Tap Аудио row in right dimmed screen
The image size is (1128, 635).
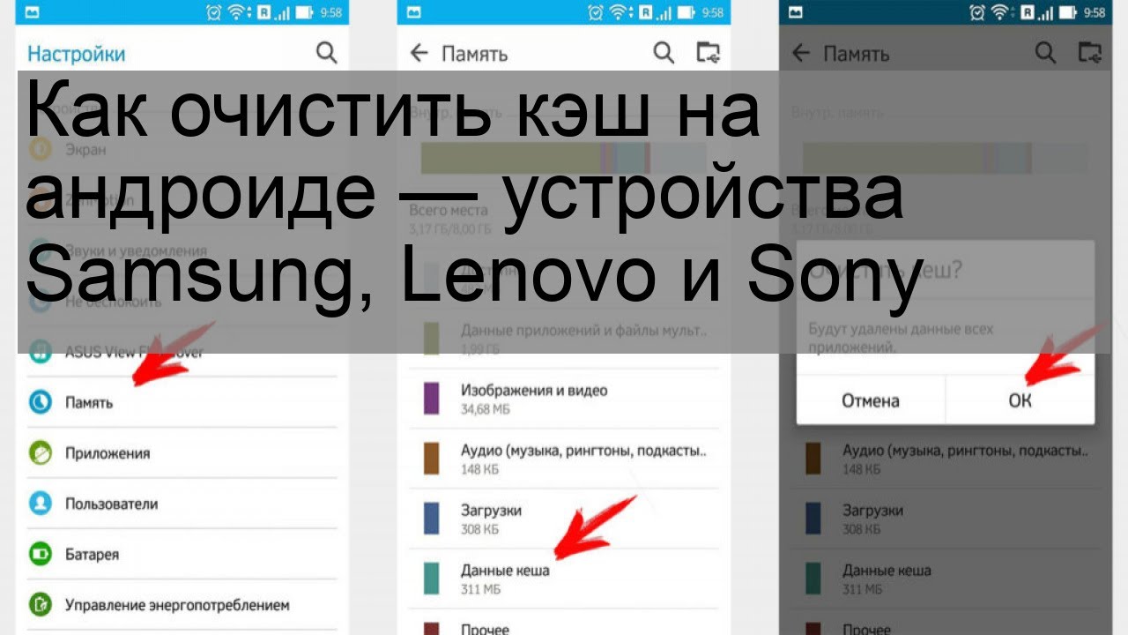945,459
